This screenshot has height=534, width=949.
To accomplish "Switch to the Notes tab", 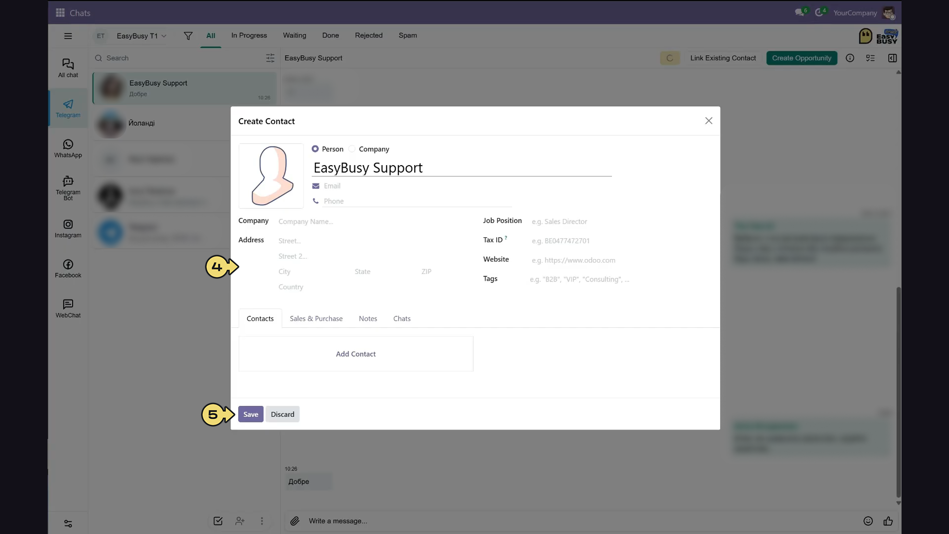I will 368,319.
